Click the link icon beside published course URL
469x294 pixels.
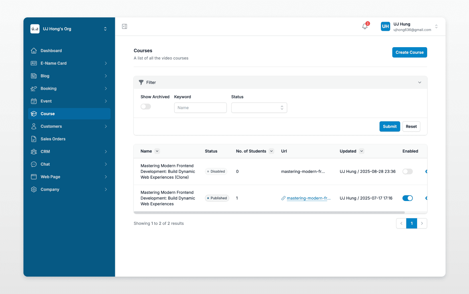click(x=283, y=198)
